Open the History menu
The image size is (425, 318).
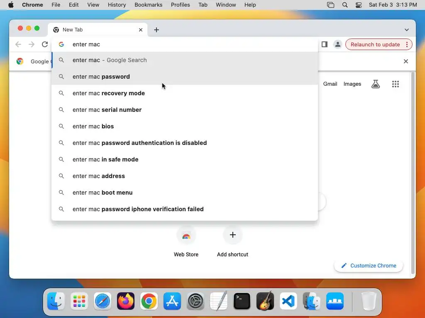coord(117,5)
